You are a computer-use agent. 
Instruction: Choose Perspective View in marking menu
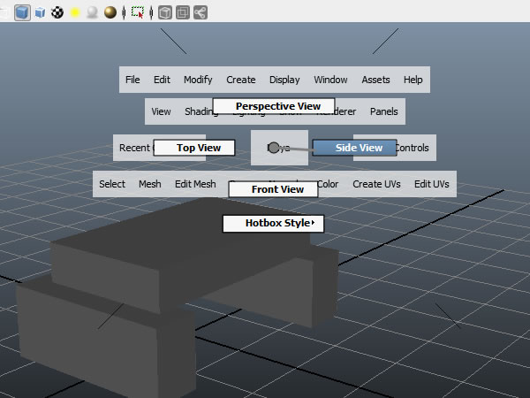(274, 106)
